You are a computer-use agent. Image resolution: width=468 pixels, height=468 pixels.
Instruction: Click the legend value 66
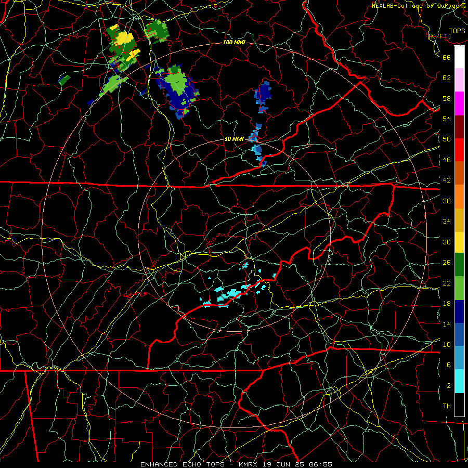[x=447, y=57]
